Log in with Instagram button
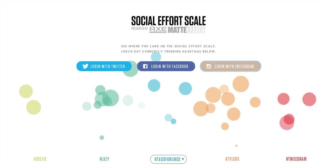This screenshot has height=168, width=326. 231,66
